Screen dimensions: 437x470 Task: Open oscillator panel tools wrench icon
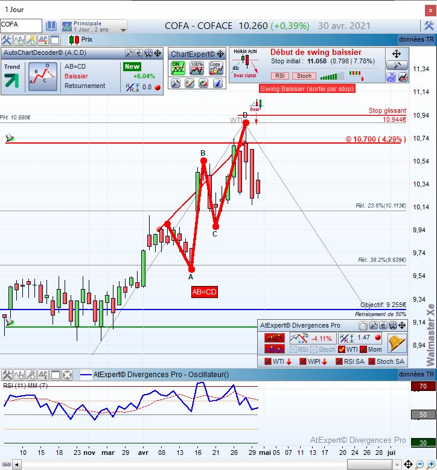7,375
